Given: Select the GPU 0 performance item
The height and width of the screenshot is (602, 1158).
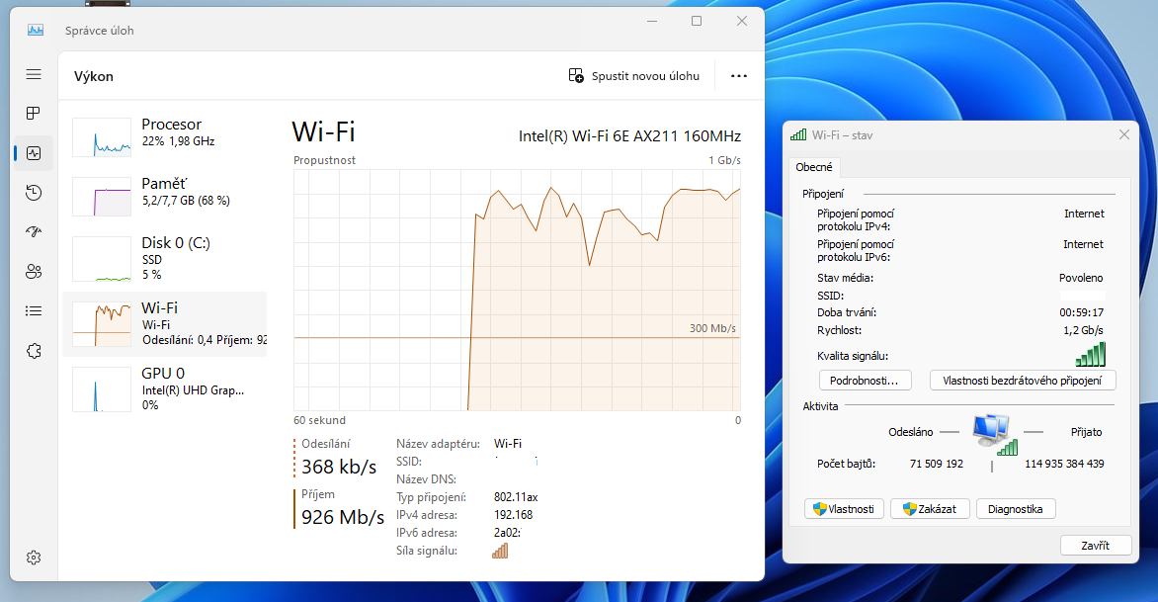Looking at the screenshot, I should [x=165, y=388].
